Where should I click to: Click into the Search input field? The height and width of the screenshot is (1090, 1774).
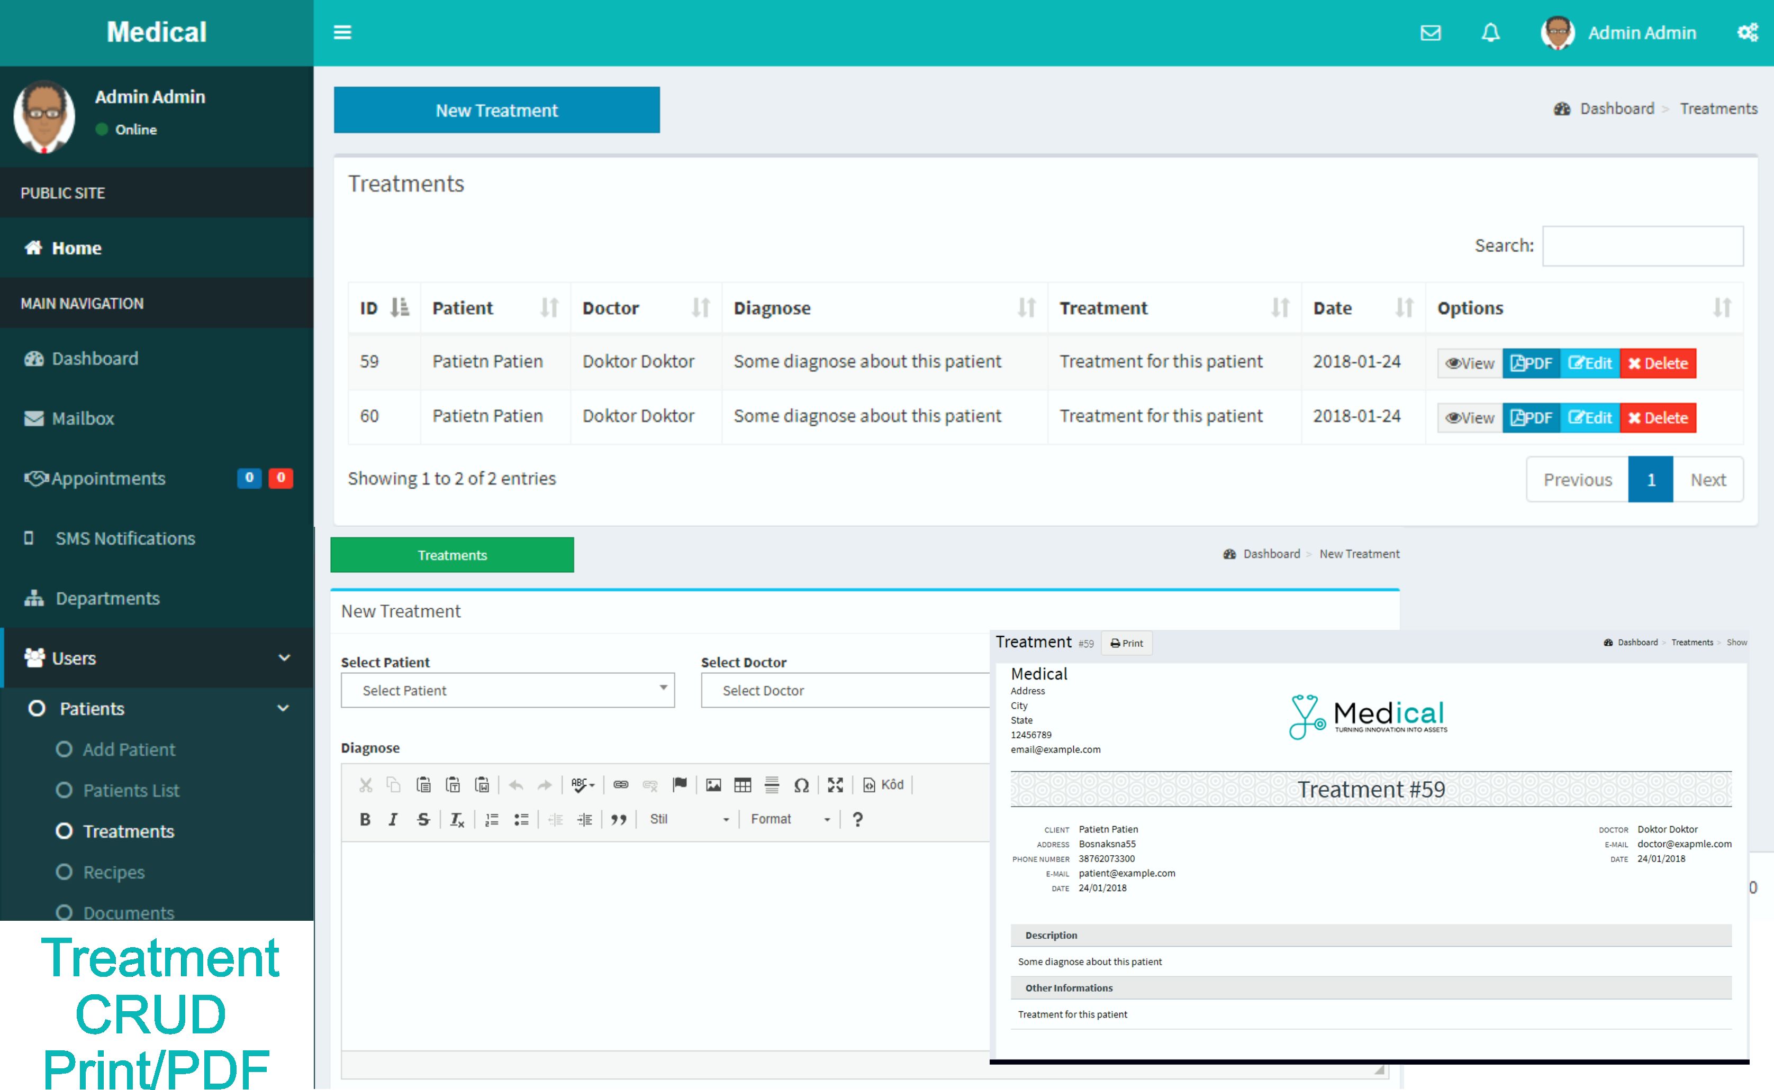tap(1643, 246)
